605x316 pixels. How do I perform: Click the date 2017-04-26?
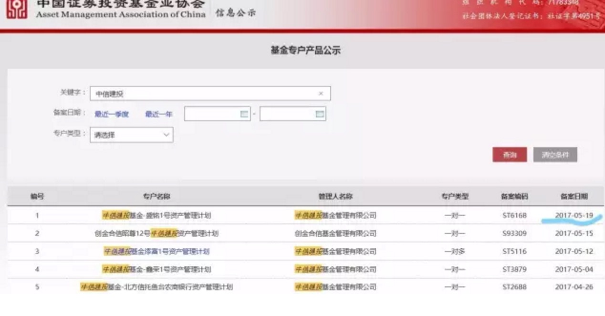tap(574, 287)
